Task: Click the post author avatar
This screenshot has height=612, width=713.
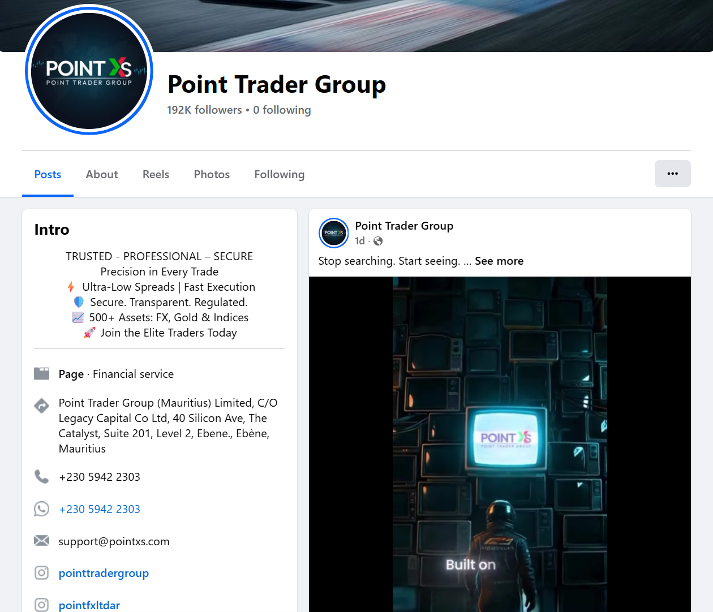Action: tap(334, 233)
